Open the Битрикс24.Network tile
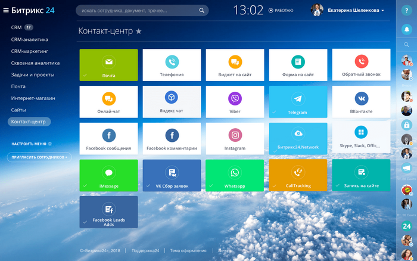417x261 pixels. [x=298, y=139]
